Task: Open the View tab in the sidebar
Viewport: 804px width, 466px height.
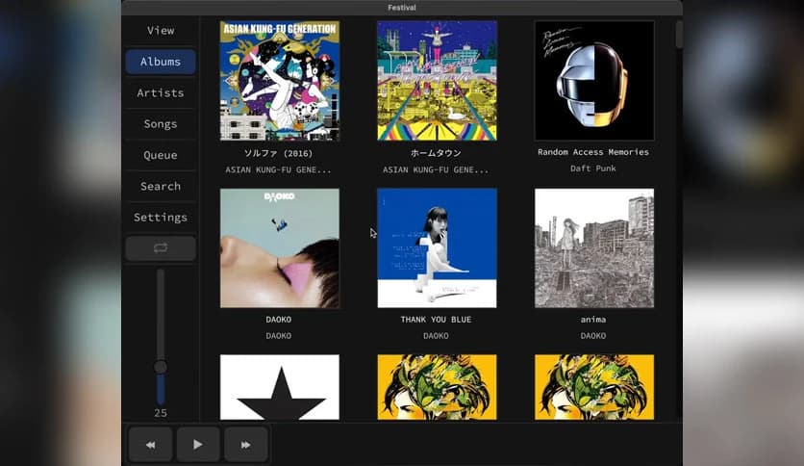Action: tap(161, 30)
